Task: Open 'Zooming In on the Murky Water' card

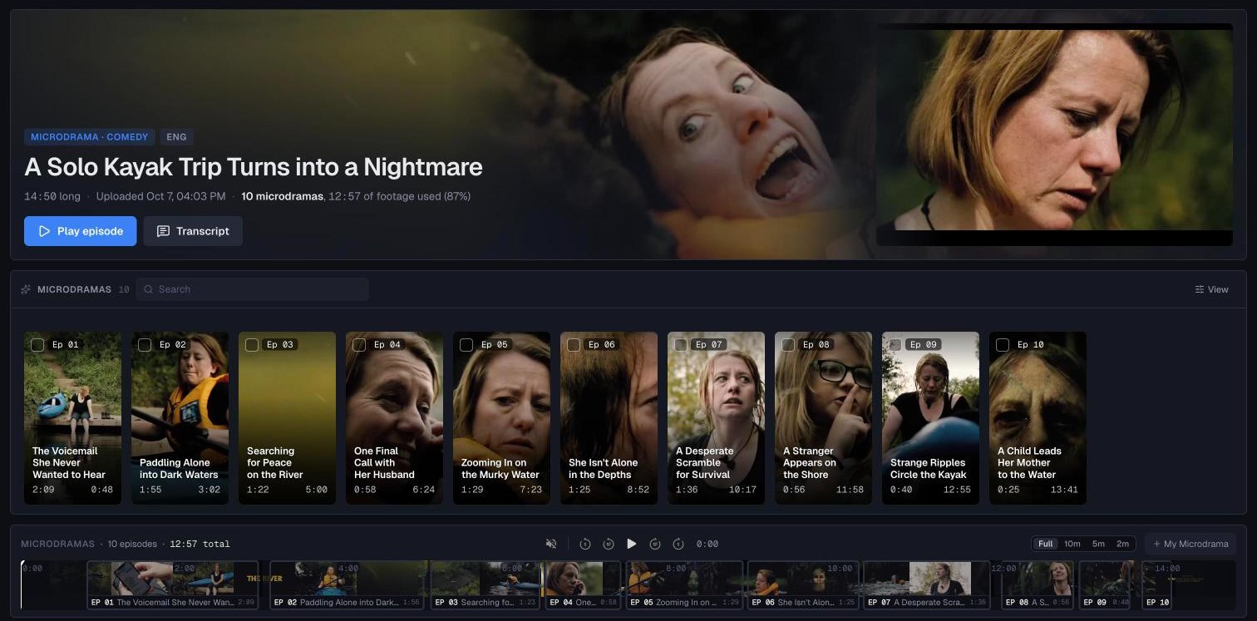Action: [501, 418]
